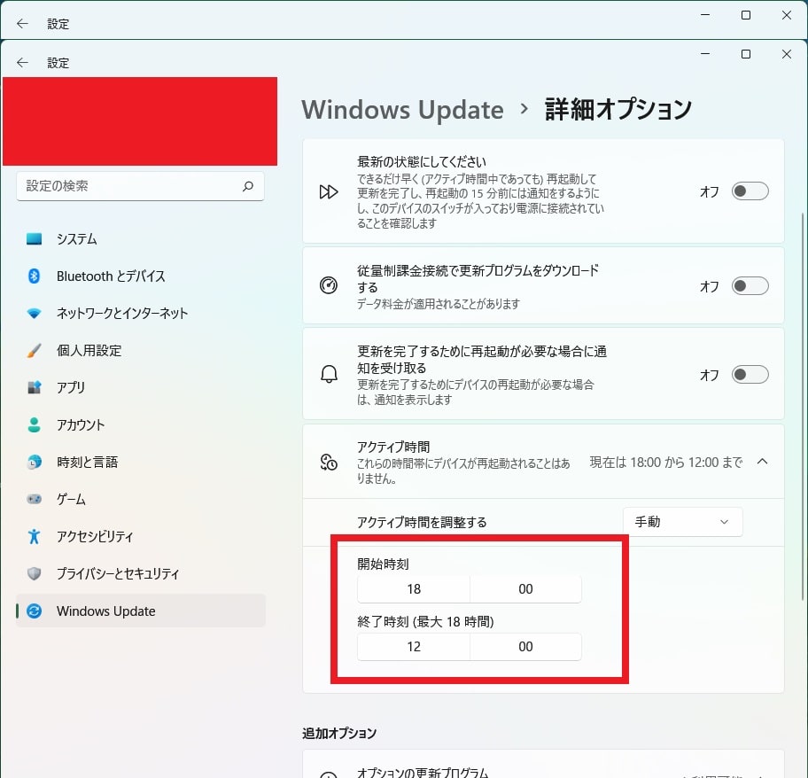Collapse the アクティブ時間 section chevron
The height and width of the screenshot is (778, 808).
click(x=762, y=462)
